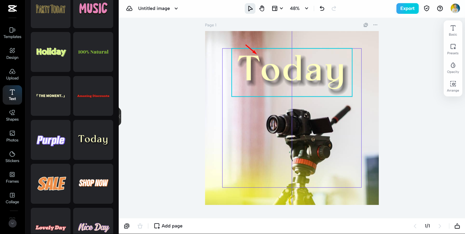This screenshot has width=465, height=234.
Task: Choose the Nice Day text preset
Action: pyautogui.click(x=93, y=221)
